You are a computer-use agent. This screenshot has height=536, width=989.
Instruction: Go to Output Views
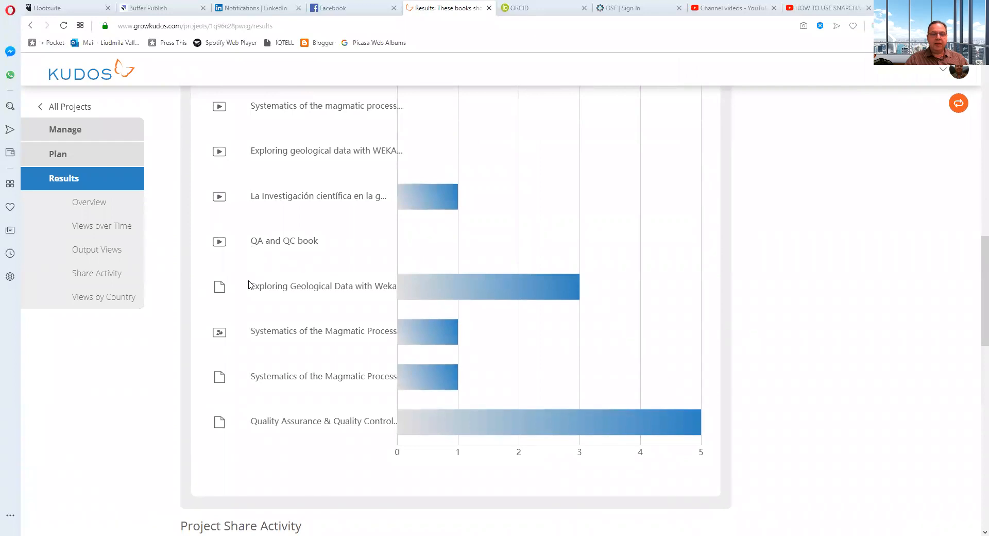click(97, 249)
